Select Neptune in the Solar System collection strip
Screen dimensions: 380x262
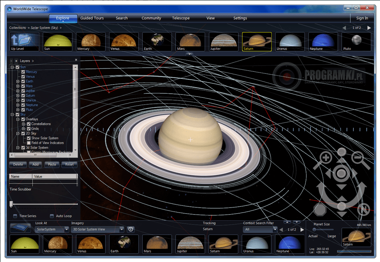(x=323, y=42)
